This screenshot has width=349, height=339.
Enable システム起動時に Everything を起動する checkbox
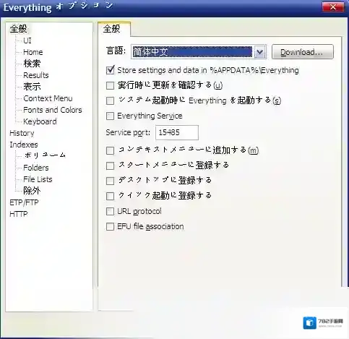[111, 100]
